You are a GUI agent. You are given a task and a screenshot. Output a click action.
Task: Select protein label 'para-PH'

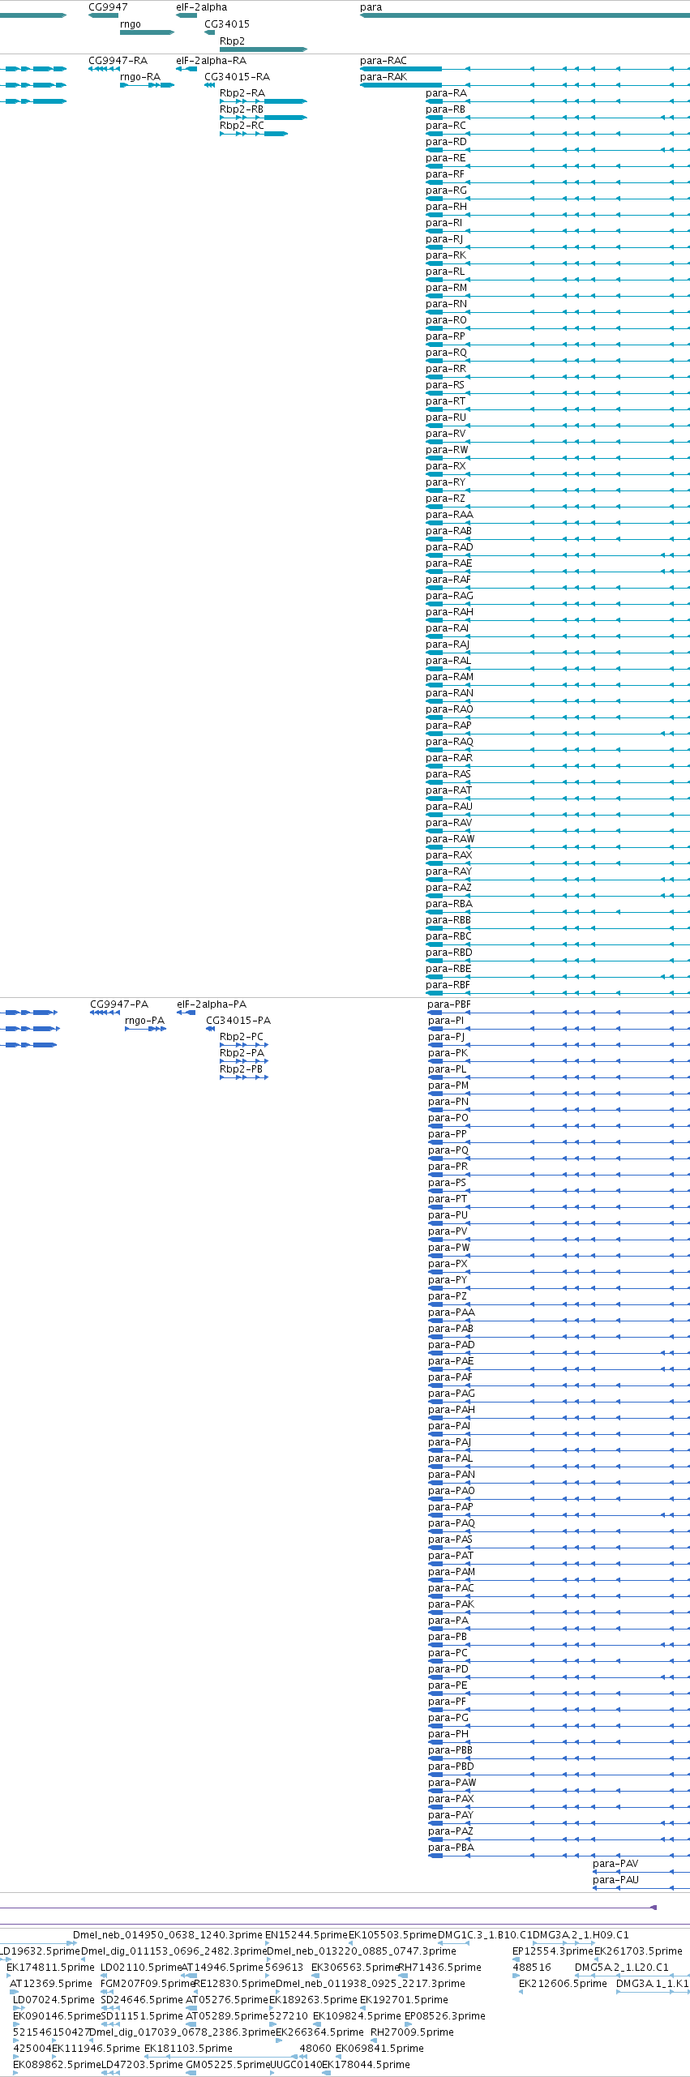click(x=448, y=1734)
